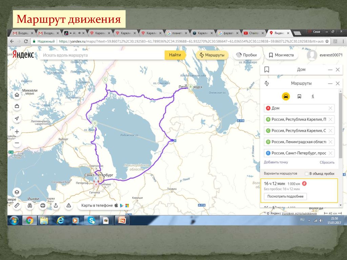Select the walking route mode
347x260 pixels.
click(x=312, y=96)
